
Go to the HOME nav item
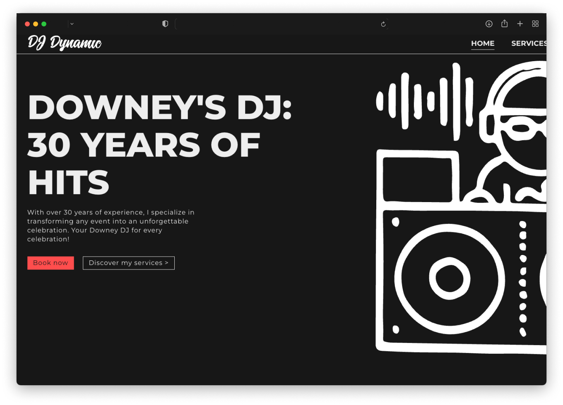483,43
